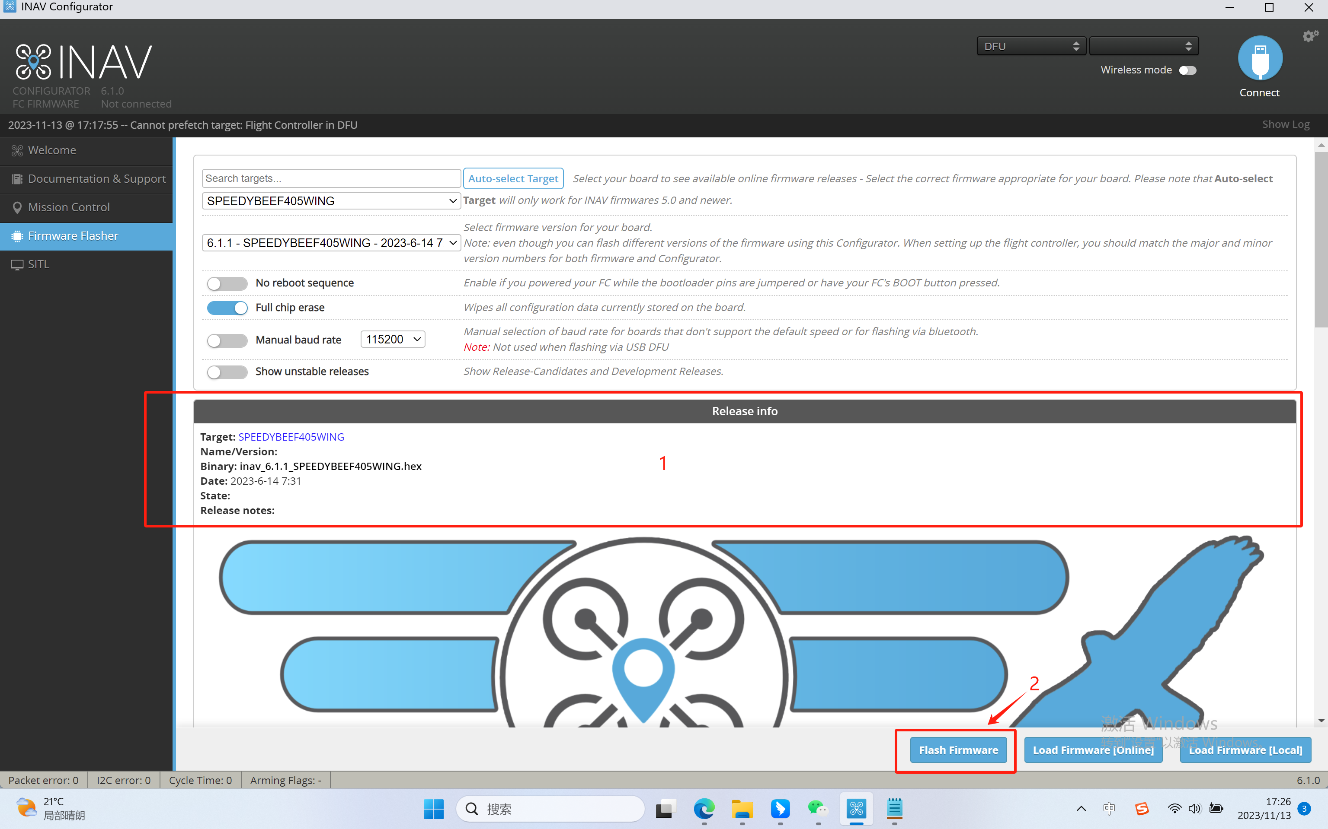Click the Mission Control map pin icon

[x=17, y=208]
